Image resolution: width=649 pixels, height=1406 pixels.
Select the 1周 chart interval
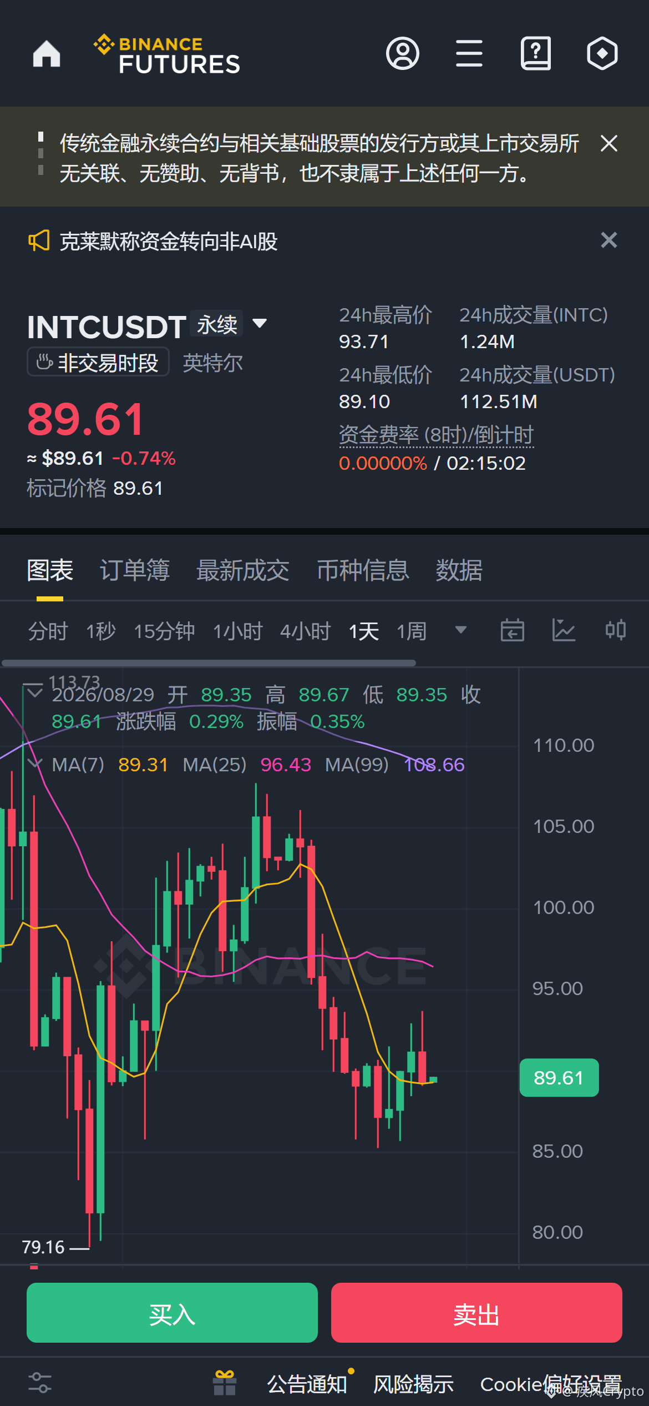click(412, 631)
